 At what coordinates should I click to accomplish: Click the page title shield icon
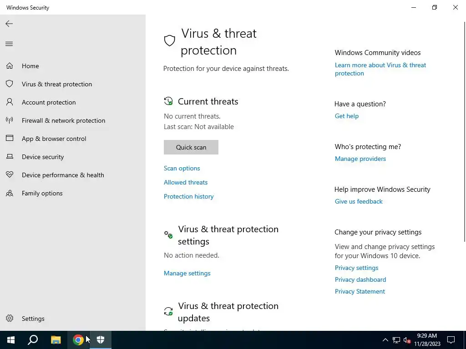[169, 40]
